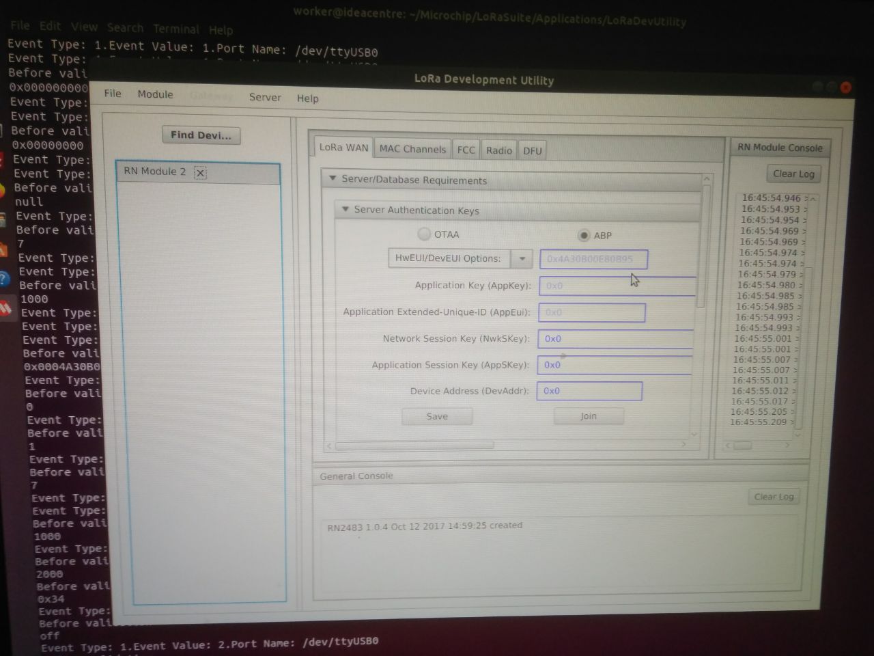Switch to the DFU tab

click(x=532, y=150)
